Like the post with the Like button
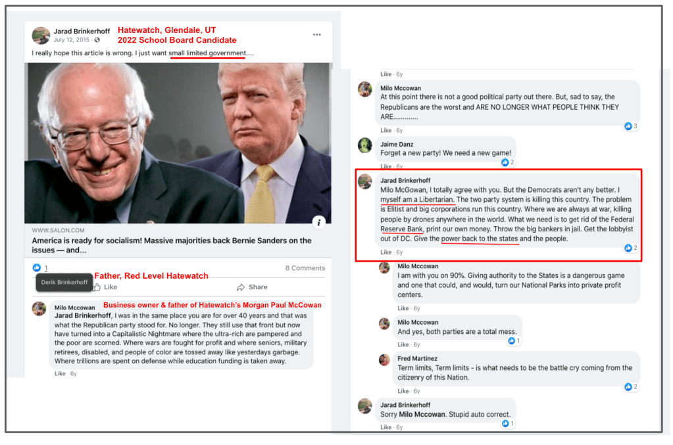This screenshot has width=673, height=445. click(x=105, y=287)
